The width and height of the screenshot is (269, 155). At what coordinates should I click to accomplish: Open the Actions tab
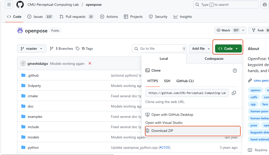click(x=109, y=17)
